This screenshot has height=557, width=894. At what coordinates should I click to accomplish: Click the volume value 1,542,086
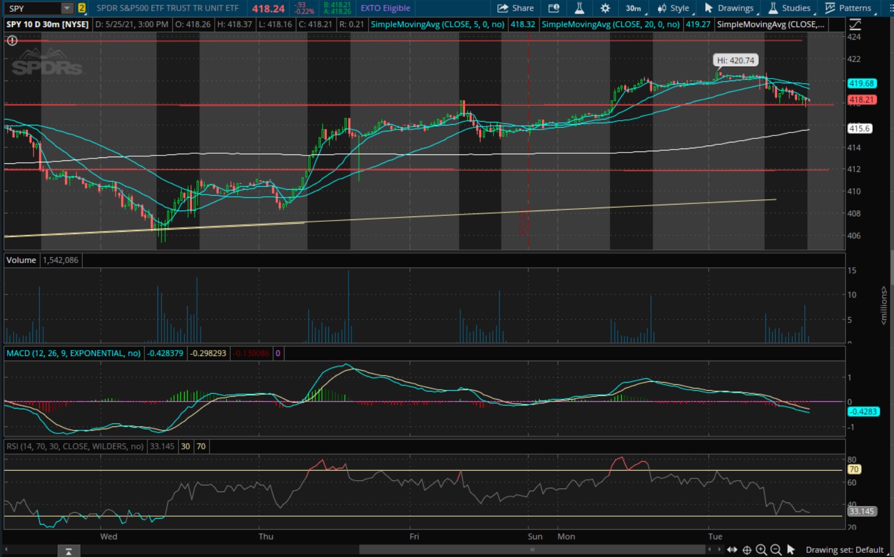point(60,260)
